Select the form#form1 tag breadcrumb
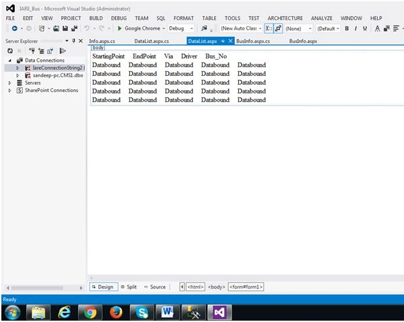Image resolution: width=404 pixels, height=322 pixels. 246,287
